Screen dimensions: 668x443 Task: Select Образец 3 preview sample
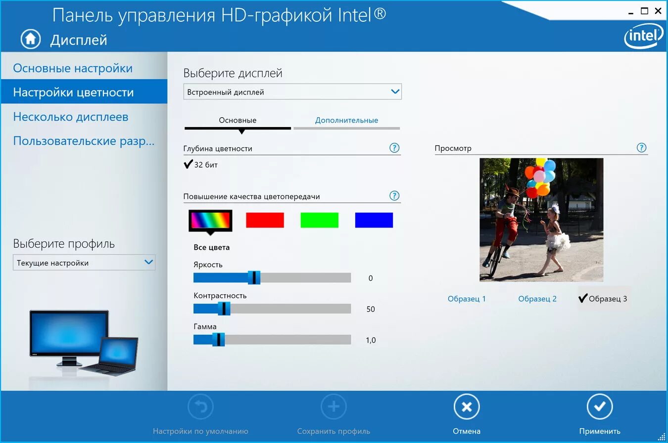point(603,299)
